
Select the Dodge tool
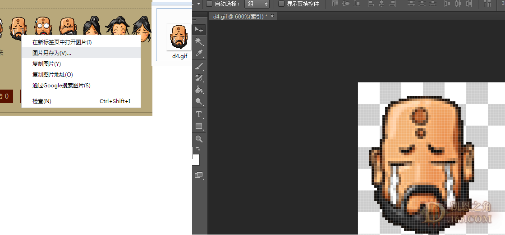click(x=199, y=102)
